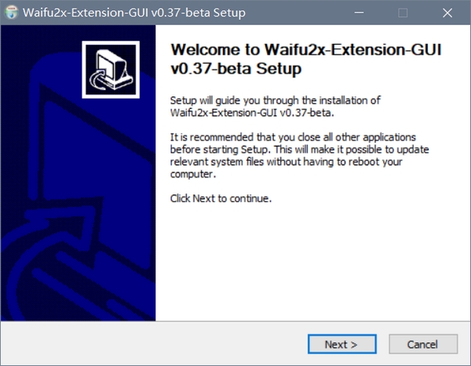471x366 pixels.
Task: Click the empty white area below the welcome text
Action: click(306, 266)
